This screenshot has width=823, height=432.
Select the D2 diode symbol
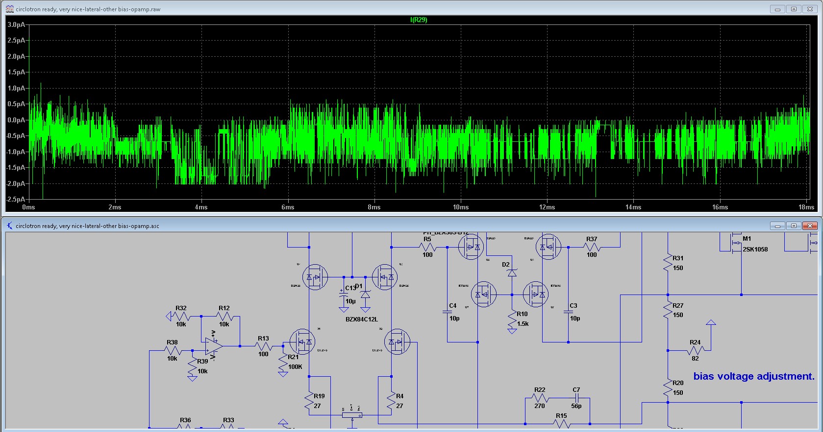[512, 273]
